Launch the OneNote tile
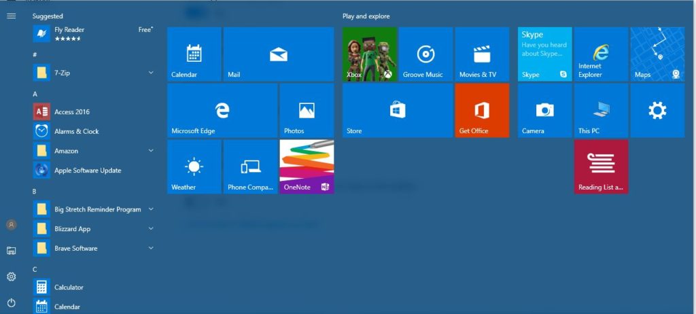Viewport: 696px width, 314px height. tap(307, 167)
